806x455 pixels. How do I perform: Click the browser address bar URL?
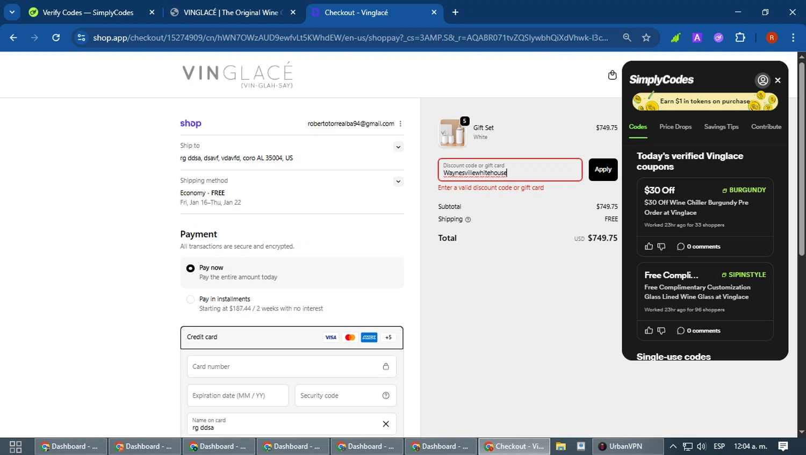point(350,38)
